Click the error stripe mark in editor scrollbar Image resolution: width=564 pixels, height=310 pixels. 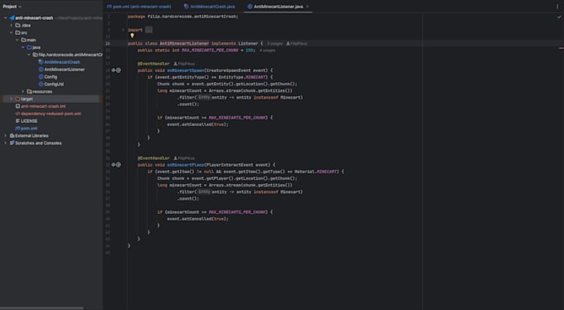pos(562,48)
